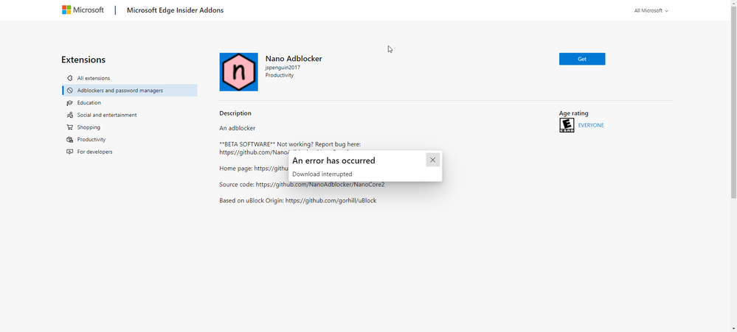Screen dimensions: 737x332
Task: Click the NanoCore2 source code URL
Action: click(320, 184)
